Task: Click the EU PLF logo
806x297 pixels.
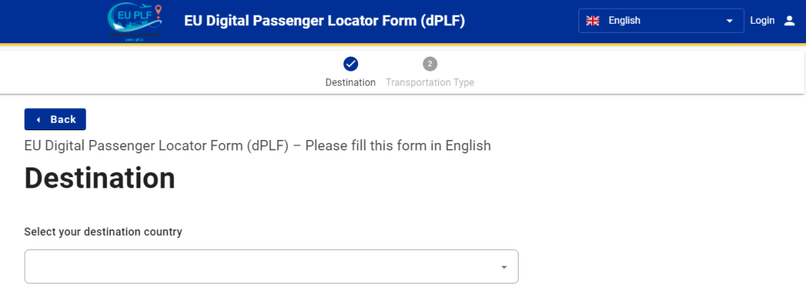Action: click(x=134, y=22)
